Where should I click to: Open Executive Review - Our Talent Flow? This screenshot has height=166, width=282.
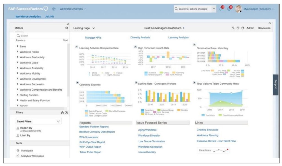[216, 141]
